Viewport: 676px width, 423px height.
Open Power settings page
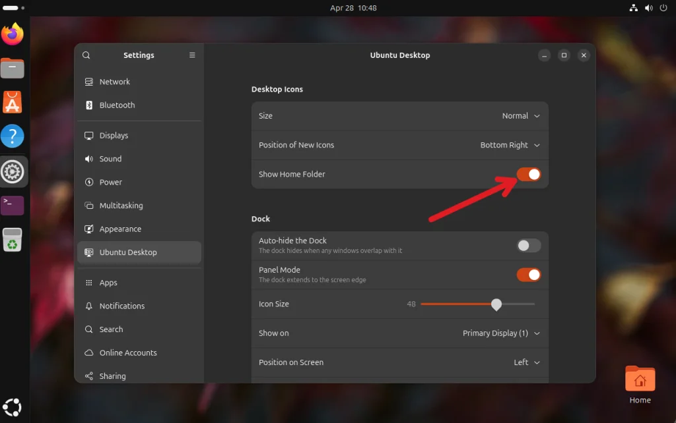tap(139, 182)
